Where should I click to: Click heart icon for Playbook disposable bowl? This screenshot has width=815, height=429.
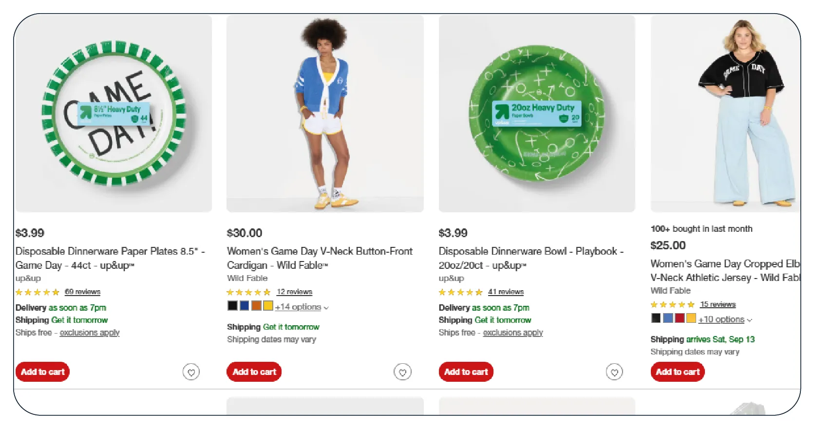click(614, 373)
